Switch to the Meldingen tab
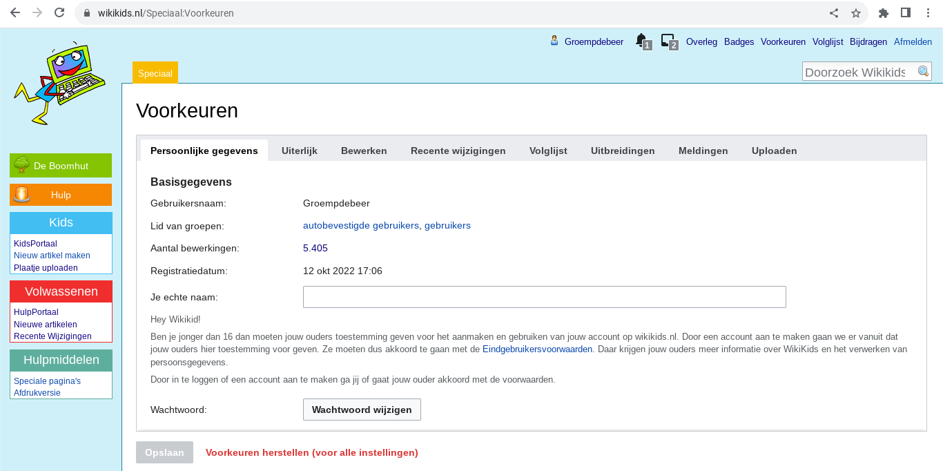The image size is (943, 471). click(703, 151)
